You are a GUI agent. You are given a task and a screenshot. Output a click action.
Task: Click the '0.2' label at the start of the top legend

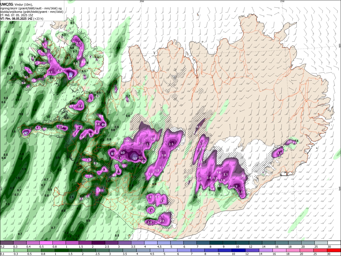point(2,247)
